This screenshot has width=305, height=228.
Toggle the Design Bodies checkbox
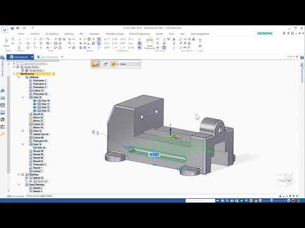coord(18,67)
